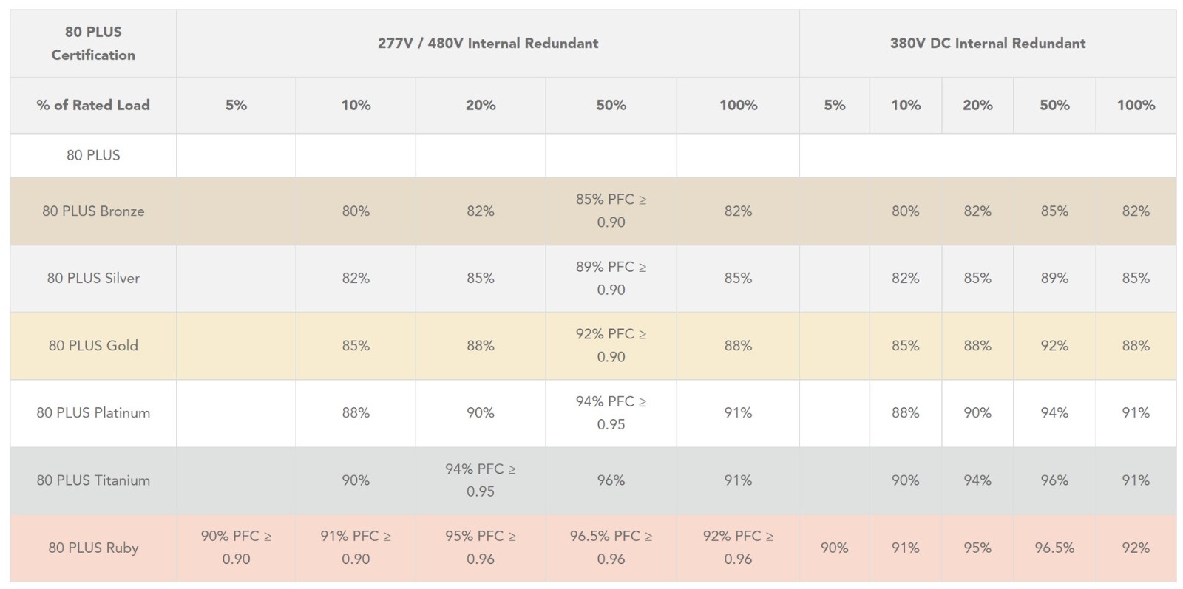Click the 80 PLUS Certification header cell

[x=93, y=43]
